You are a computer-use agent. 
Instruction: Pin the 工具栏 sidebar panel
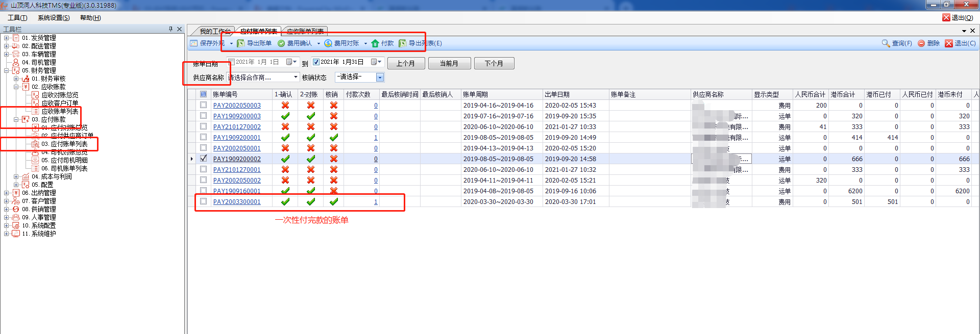coord(170,29)
